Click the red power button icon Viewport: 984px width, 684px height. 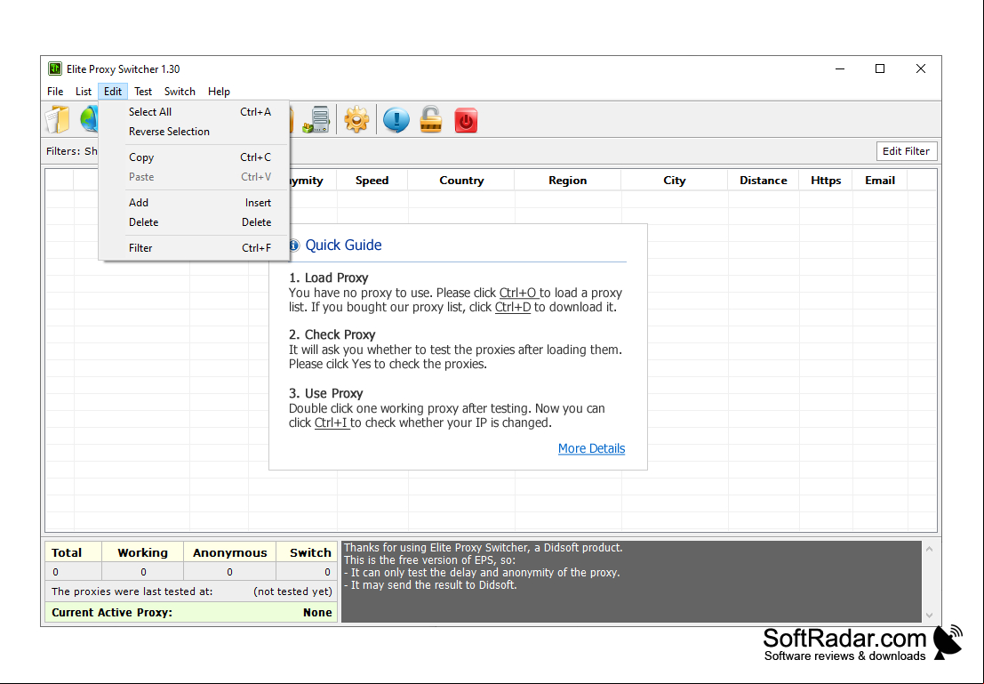[x=467, y=120]
